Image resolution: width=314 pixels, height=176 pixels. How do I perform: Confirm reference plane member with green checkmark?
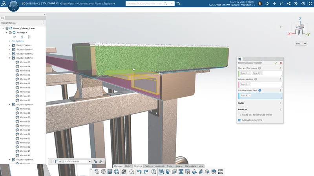(x=276, y=63)
